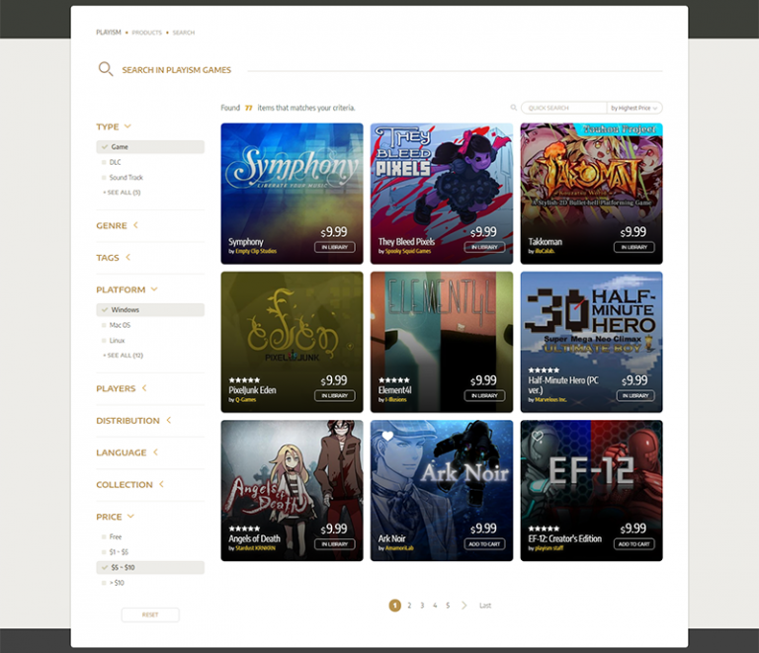The height and width of the screenshot is (653, 759).
Task: Go to results page 4
Action: pyautogui.click(x=435, y=606)
